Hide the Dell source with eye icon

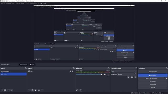point(70,71)
